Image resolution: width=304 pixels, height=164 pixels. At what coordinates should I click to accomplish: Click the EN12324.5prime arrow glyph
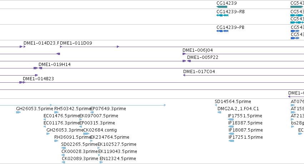[x=101, y=162]
